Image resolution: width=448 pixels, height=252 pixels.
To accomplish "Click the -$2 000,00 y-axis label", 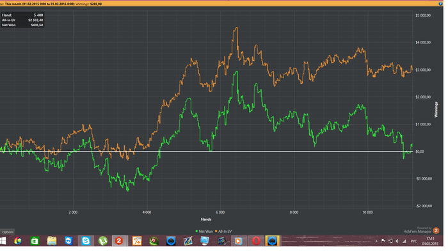I will 424,206.
